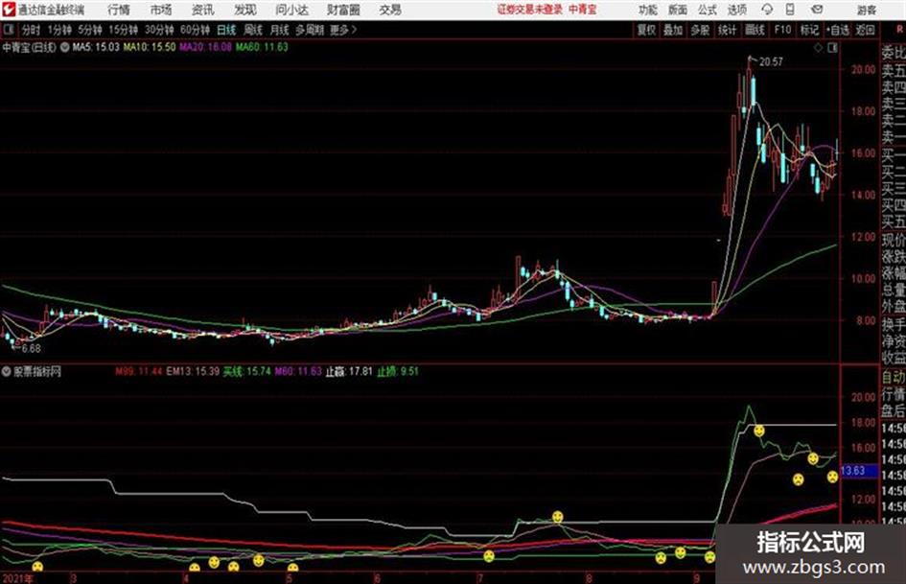Open the 版面 menu

(x=678, y=10)
